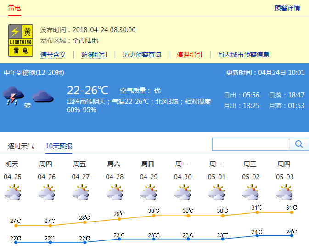The width and height of the screenshot is (309, 251).
Task: Click the yellow lightning warning icon
Action: (21, 40)
